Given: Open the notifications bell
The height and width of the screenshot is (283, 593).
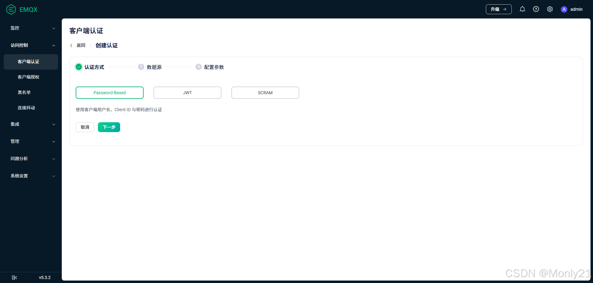Looking at the screenshot, I should tap(522, 9).
